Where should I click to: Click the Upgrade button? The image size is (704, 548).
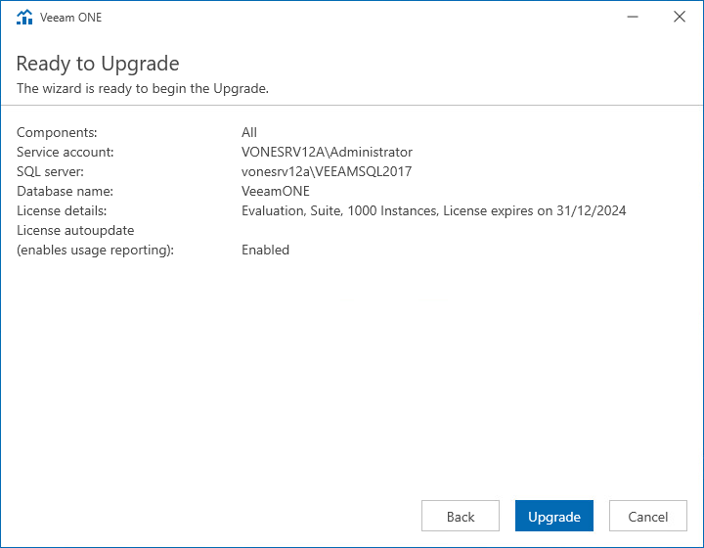pos(554,516)
